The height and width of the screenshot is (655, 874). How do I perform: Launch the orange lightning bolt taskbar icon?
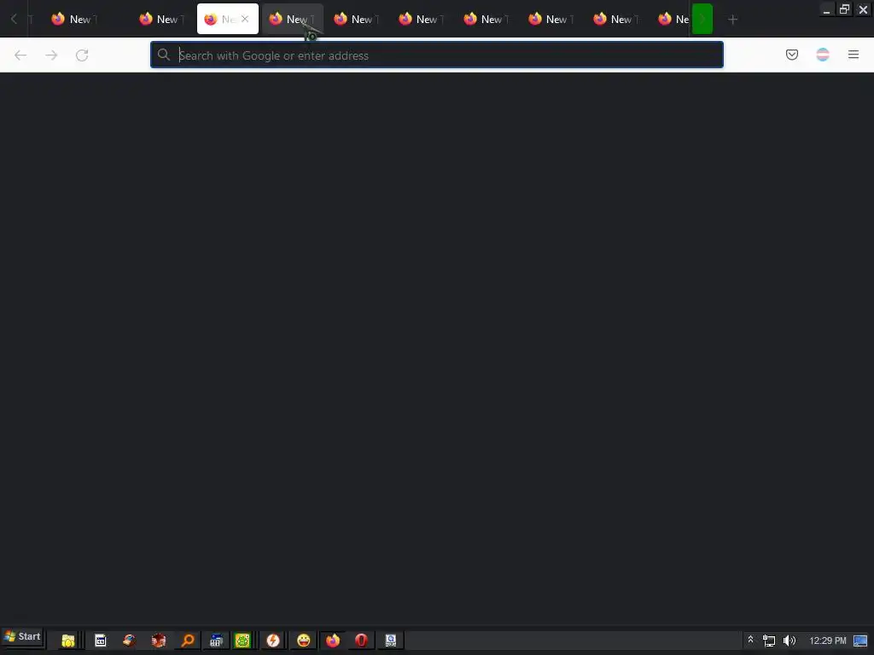(272, 641)
